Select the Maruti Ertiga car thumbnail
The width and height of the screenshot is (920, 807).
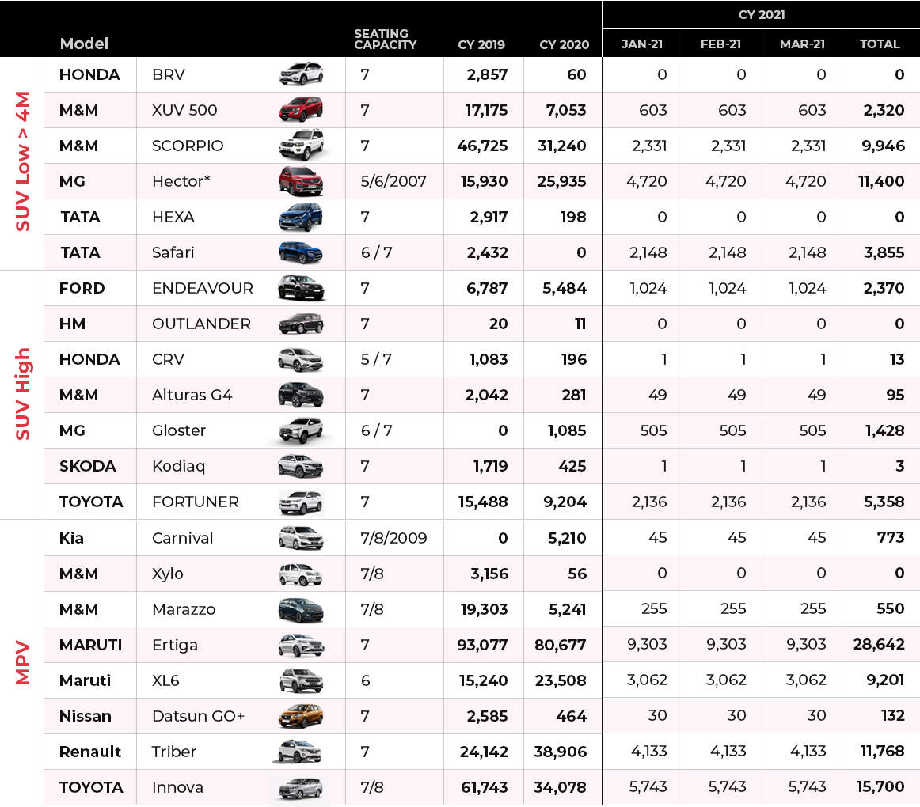click(x=301, y=645)
